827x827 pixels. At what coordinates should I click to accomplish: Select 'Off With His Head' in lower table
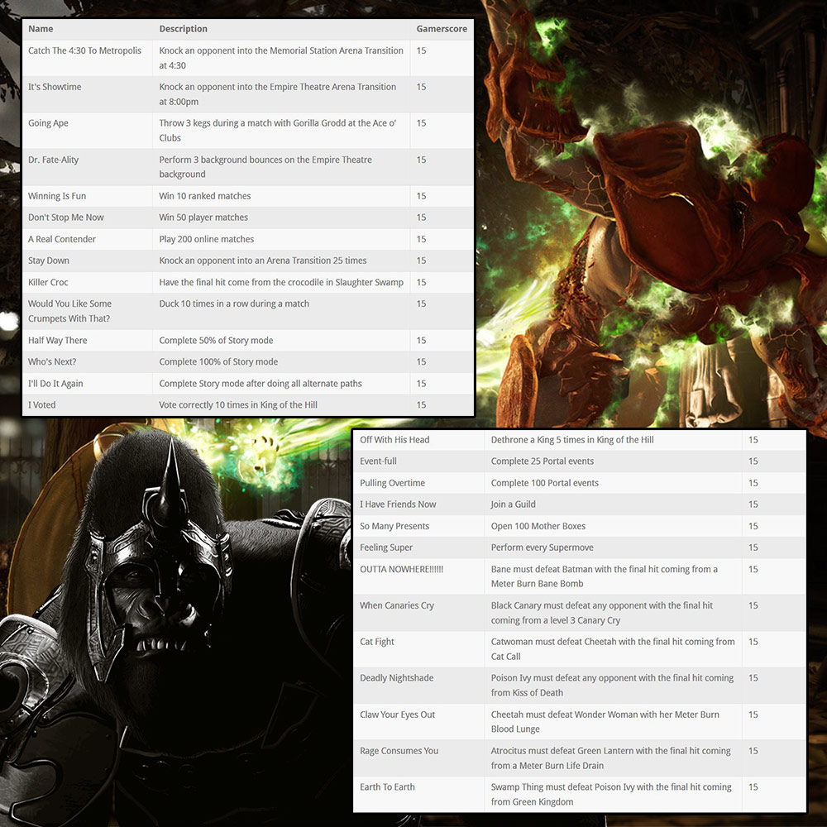point(395,439)
